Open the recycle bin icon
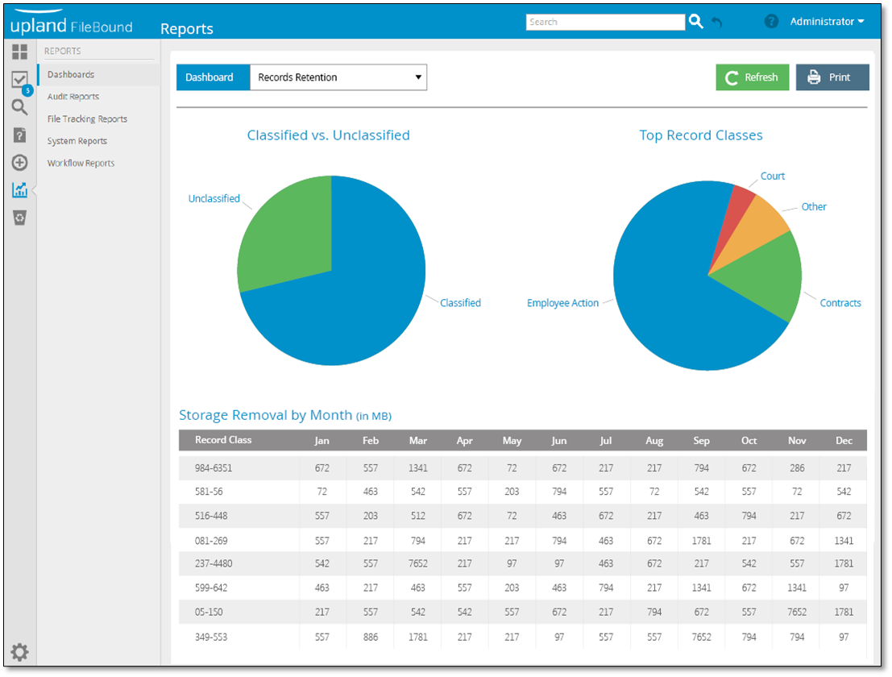This screenshot has width=892, height=677. coord(19,218)
